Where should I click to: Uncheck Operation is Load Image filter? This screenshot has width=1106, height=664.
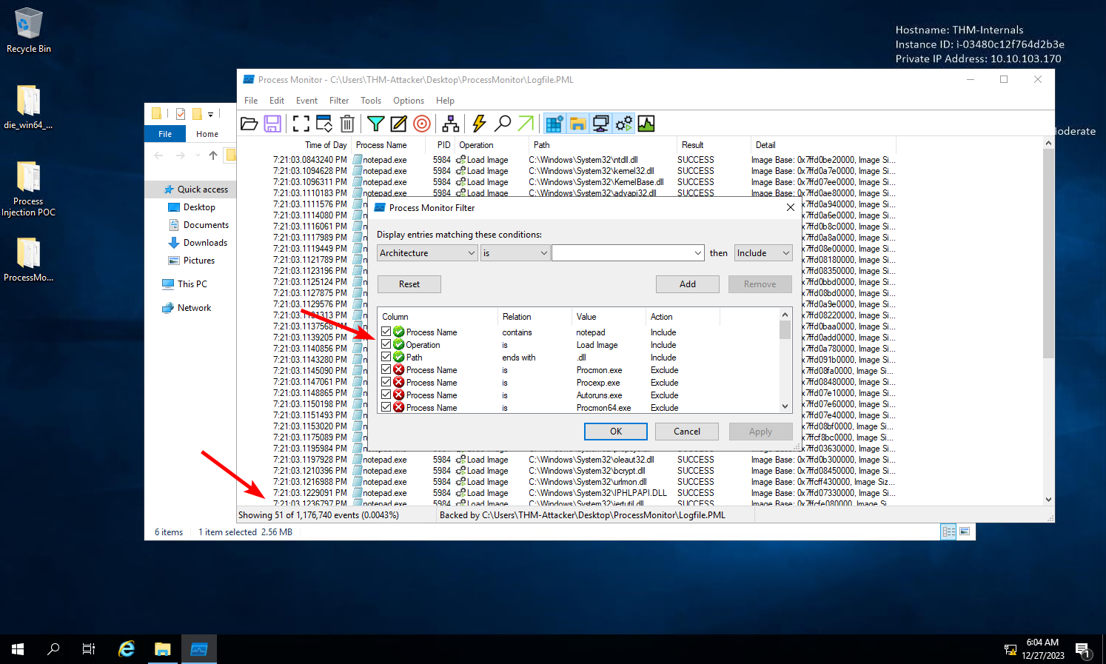click(x=386, y=344)
